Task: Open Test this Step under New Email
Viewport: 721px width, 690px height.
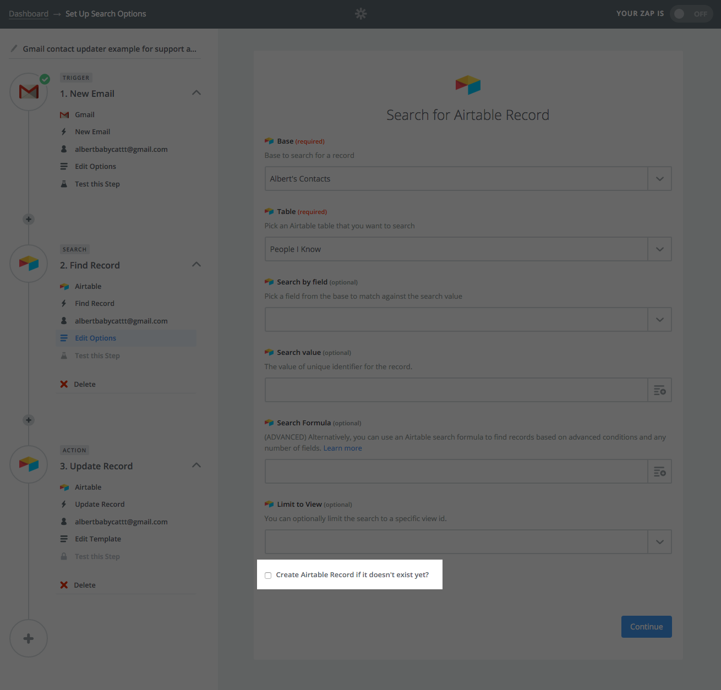Action: pyautogui.click(x=97, y=184)
